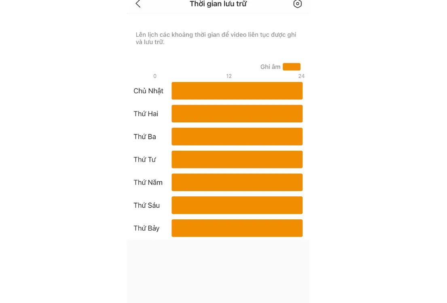
Task: Click the orange Ghi âm legend swatch
Action: pyautogui.click(x=291, y=67)
